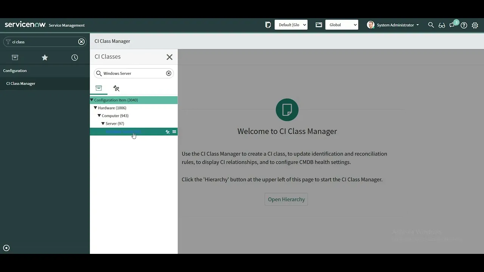
Task: Select Computer (943) class
Action: (115, 116)
